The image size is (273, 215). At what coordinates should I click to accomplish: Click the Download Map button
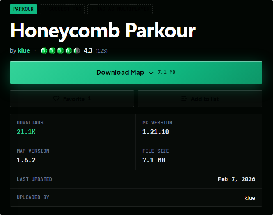coord(136,72)
